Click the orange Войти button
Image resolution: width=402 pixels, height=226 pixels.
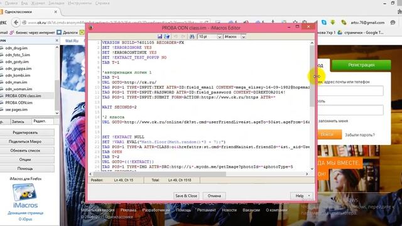(x=329, y=134)
